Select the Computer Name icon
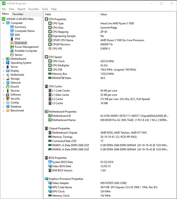This screenshot has width=177, height=199. coord(12,31)
